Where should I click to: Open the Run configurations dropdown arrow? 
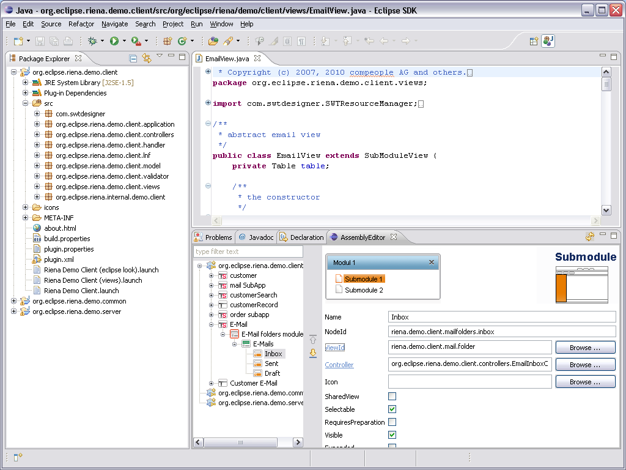pyautogui.click(x=124, y=41)
